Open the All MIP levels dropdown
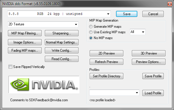The height and width of the screenshot is (110, 174). [138, 32]
